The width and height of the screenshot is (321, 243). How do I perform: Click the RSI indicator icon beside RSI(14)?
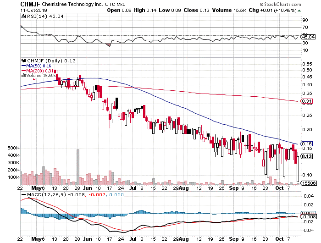[x=23, y=16]
